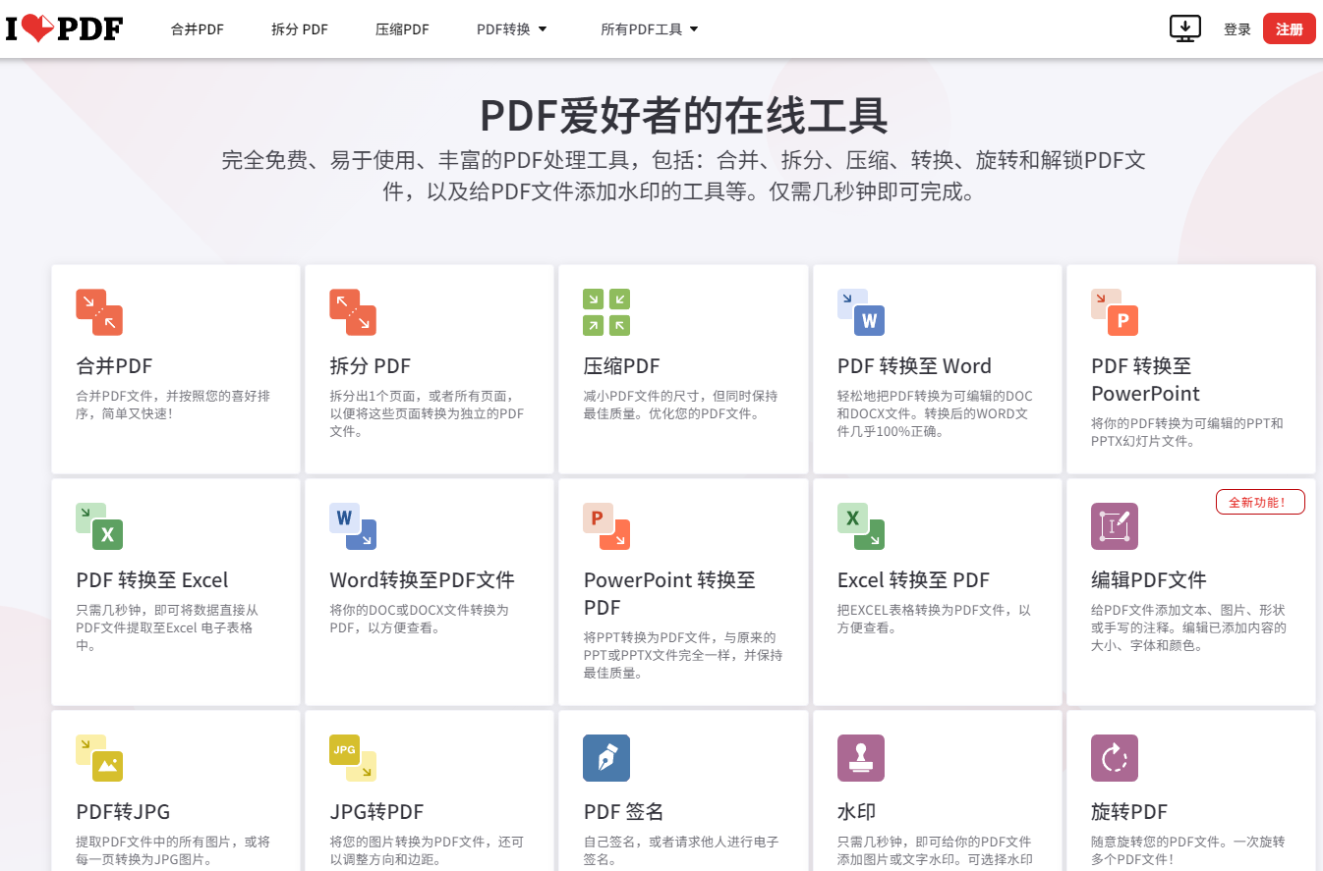Open the 压缩PDF tool card title
This screenshot has width=1323, height=871.
tap(621, 366)
